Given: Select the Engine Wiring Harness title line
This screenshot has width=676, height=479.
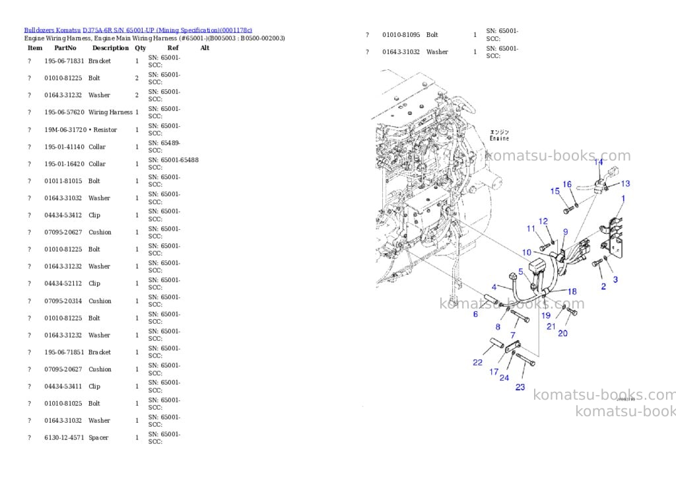Looking at the screenshot, I should pyautogui.click(x=154, y=38).
